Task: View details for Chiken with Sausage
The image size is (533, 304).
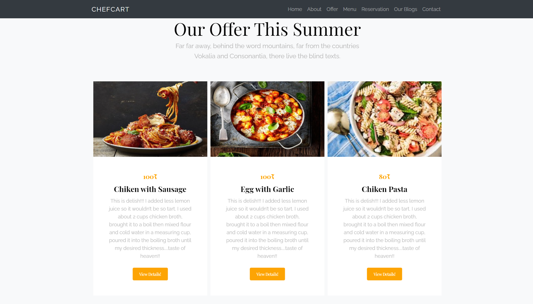Action: pyautogui.click(x=150, y=274)
